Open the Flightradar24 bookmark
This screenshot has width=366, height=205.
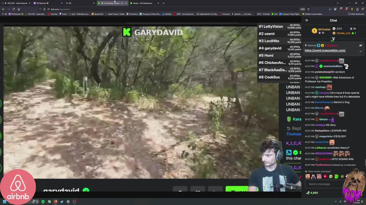tap(207, 14)
